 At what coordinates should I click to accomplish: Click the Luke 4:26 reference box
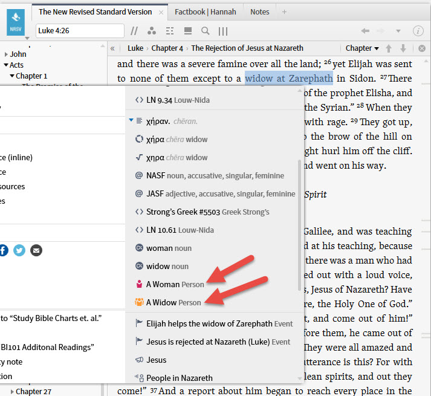click(x=80, y=30)
